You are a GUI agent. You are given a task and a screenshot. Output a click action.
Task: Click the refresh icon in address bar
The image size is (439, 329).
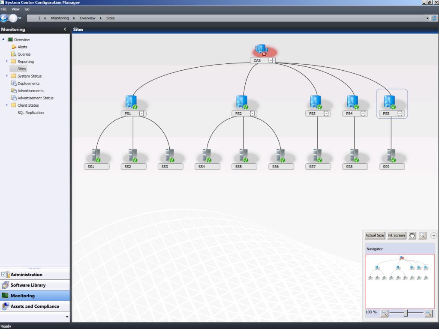coord(434,18)
